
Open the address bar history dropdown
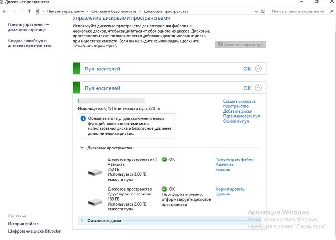tap(256, 11)
